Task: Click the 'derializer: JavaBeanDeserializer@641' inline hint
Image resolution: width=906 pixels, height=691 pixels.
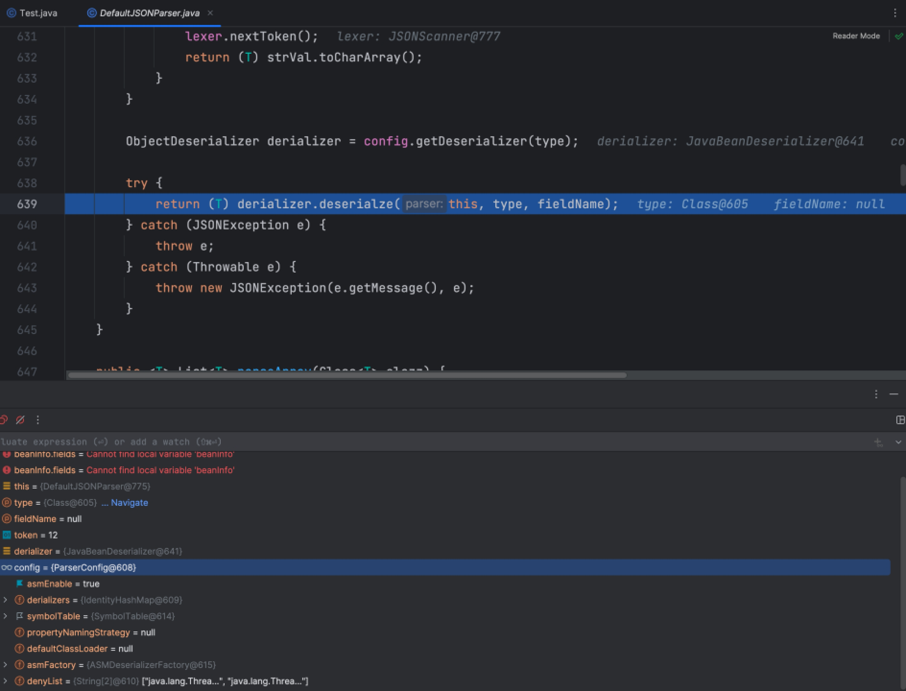Action: [x=730, y=141]
